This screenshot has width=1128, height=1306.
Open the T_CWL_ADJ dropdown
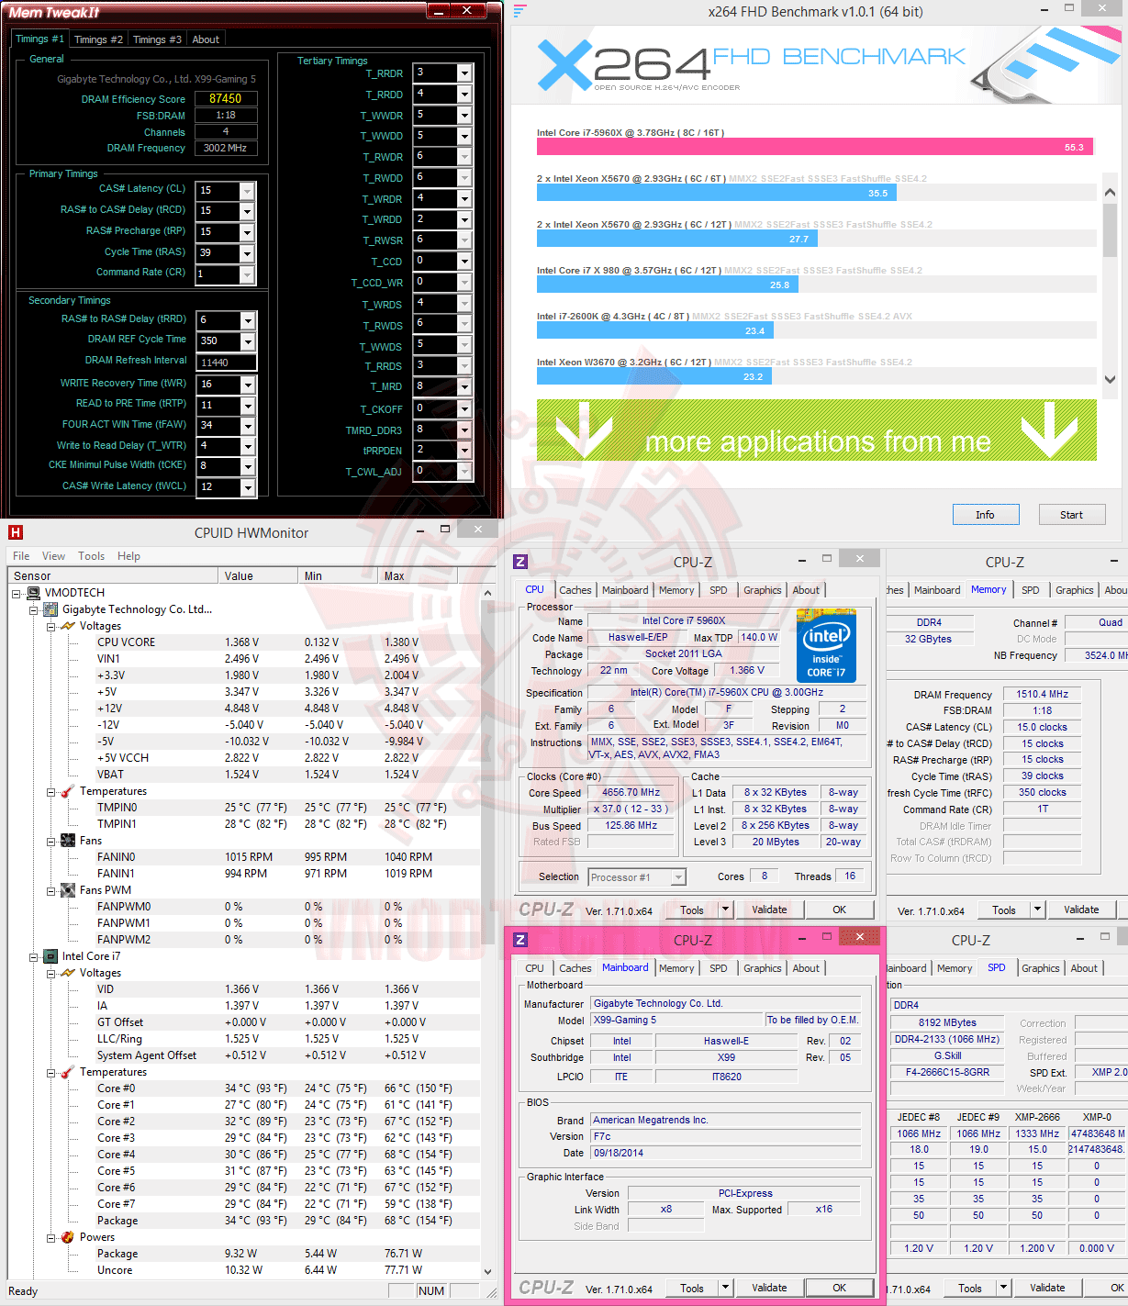pyautogui.click(x=464, y=472)
